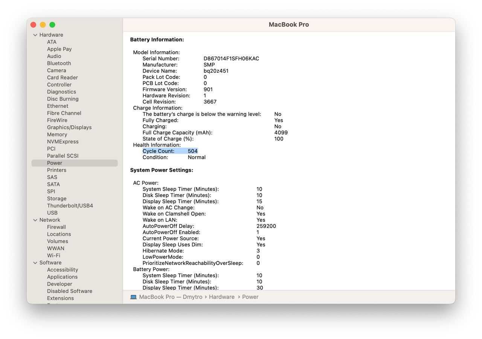Click the Software group label

pos(50,263)
